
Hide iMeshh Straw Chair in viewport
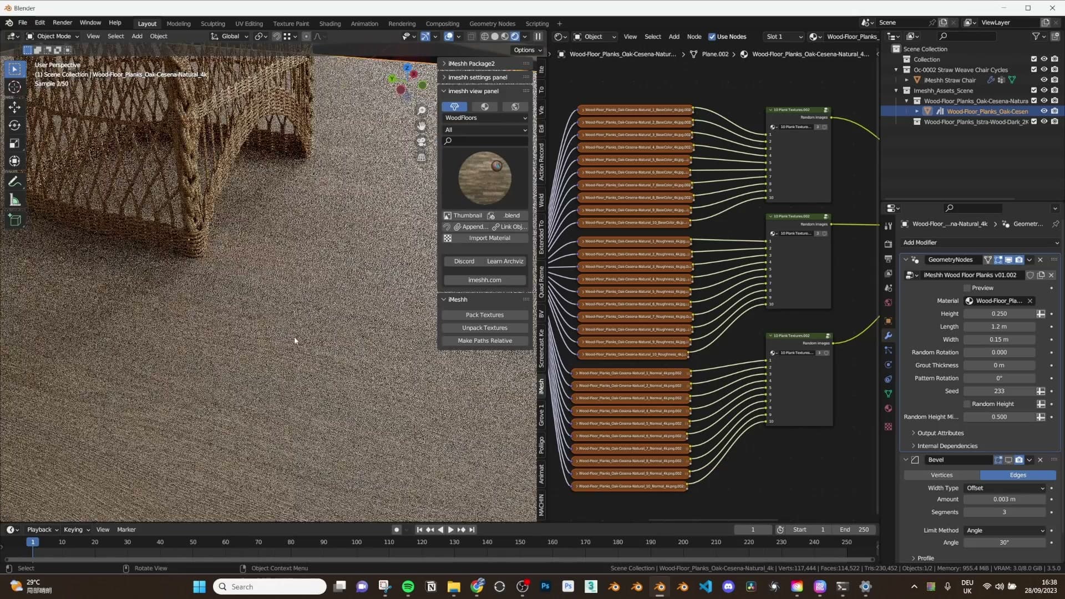tap(1044, 80)
